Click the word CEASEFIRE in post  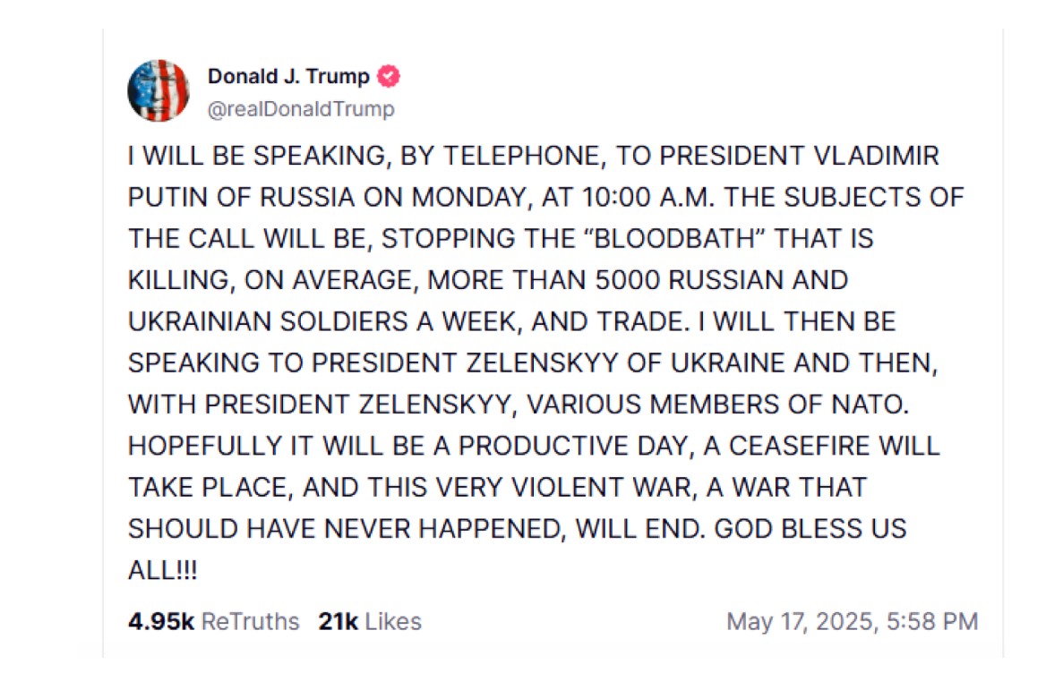tap(800, 446)
